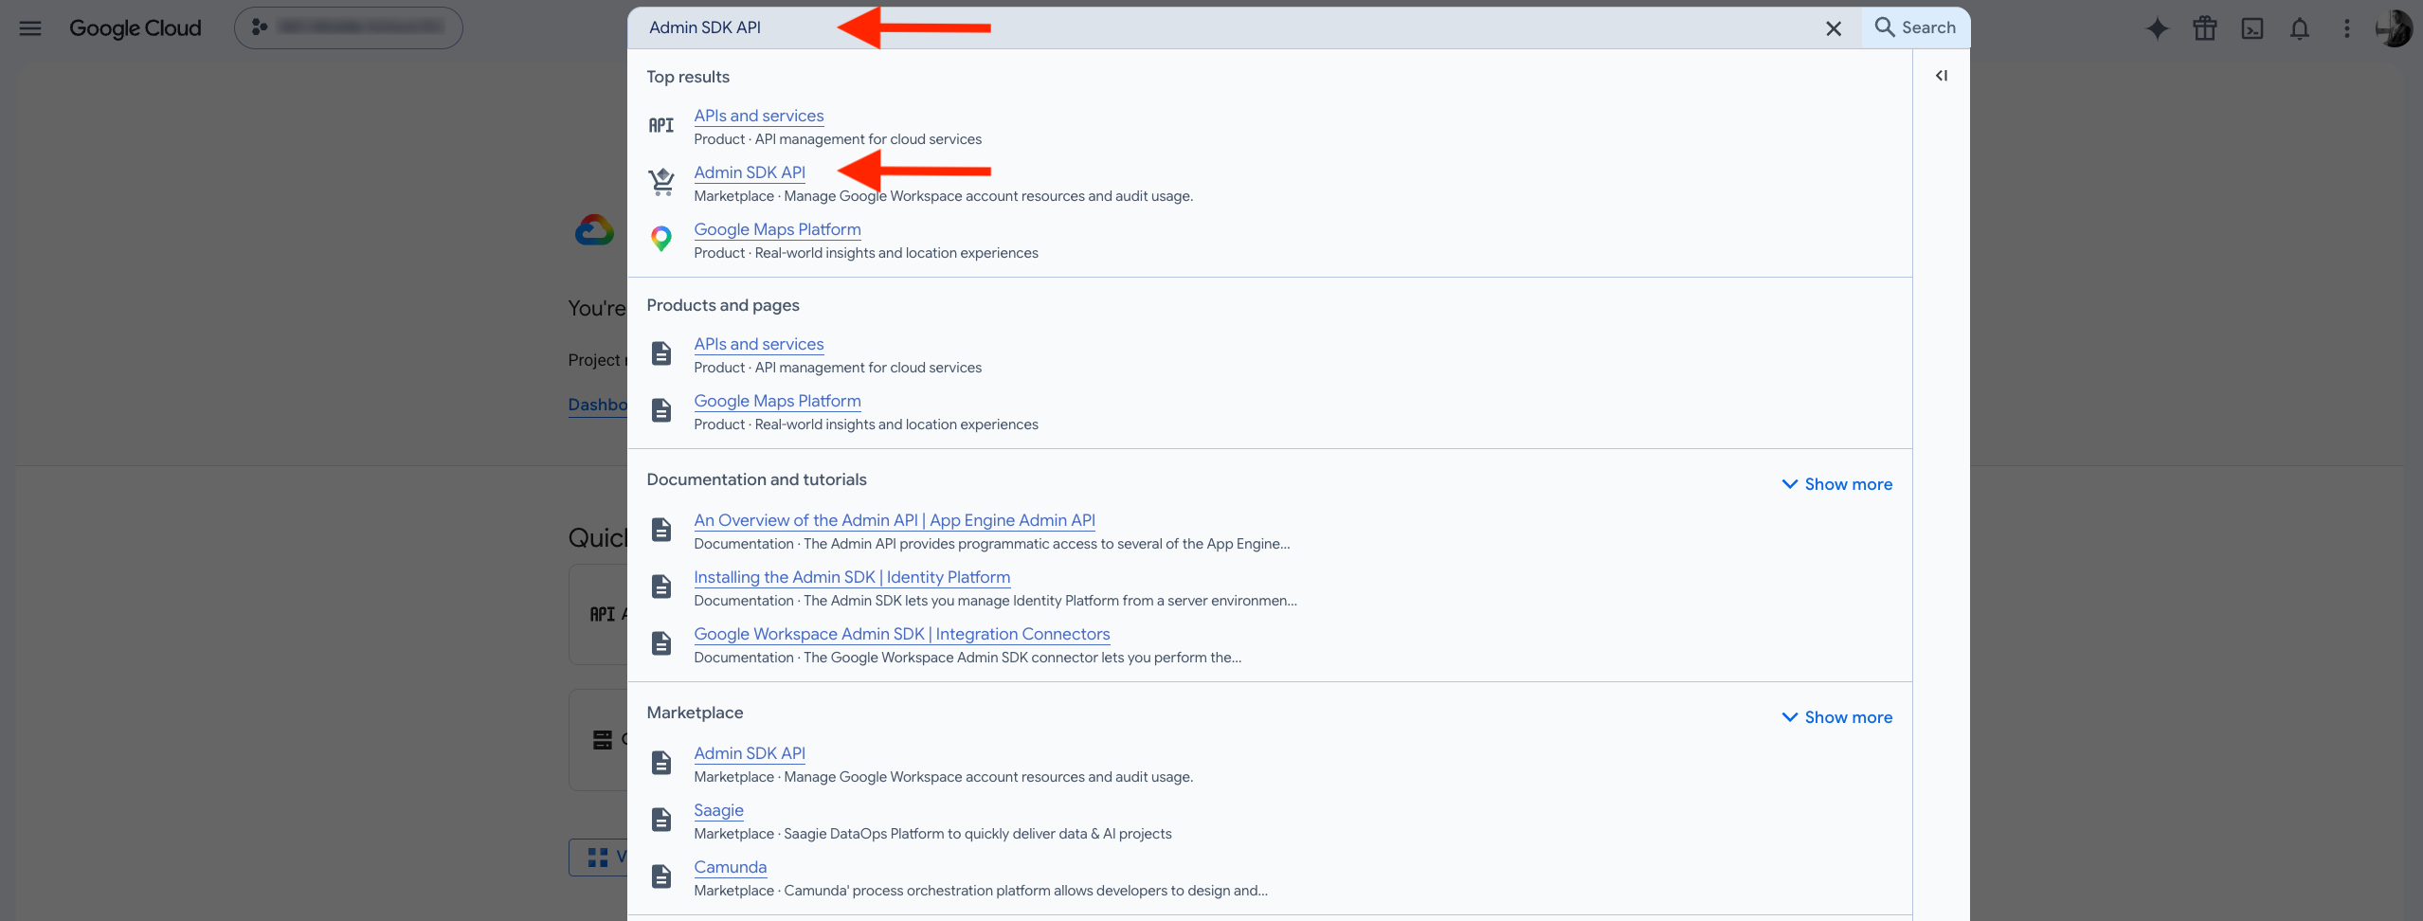Open the project selector dropdown
Viewport: 2423px width, 921px height.
point(349,27)
